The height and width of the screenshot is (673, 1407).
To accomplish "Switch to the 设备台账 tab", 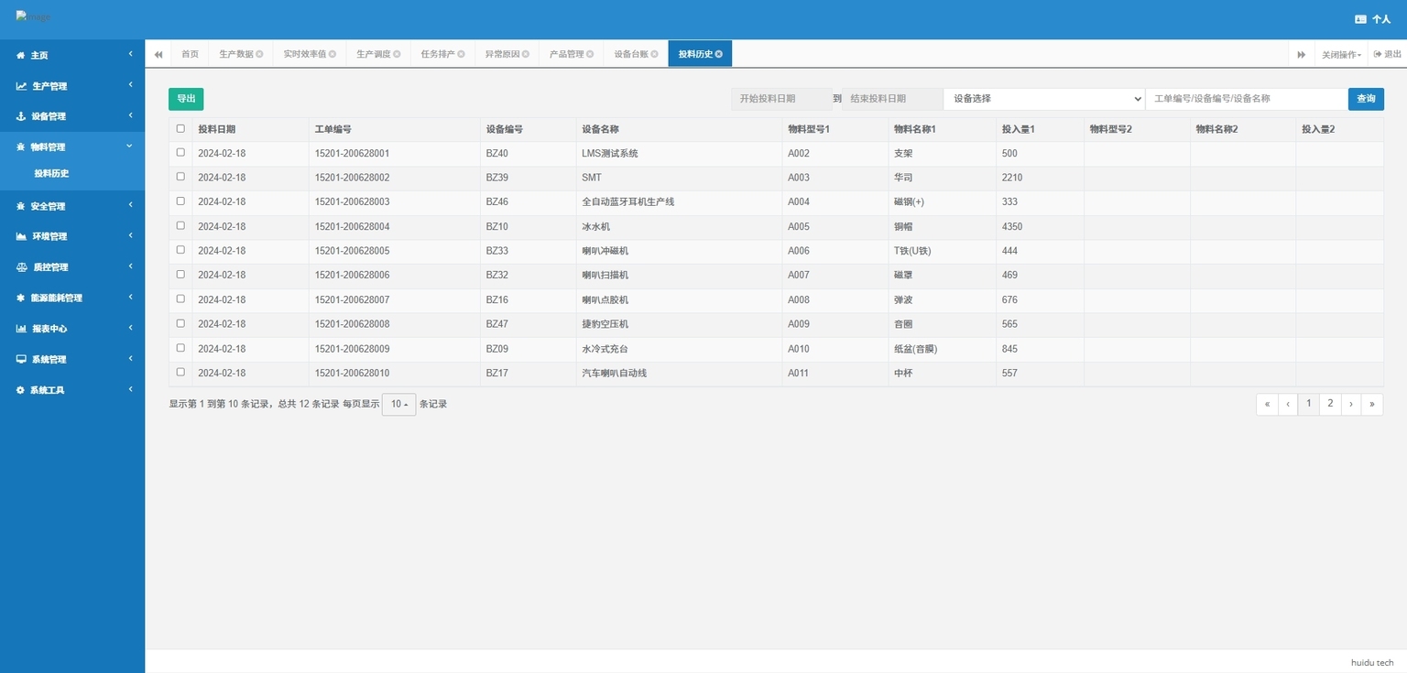I will (630, 54).
